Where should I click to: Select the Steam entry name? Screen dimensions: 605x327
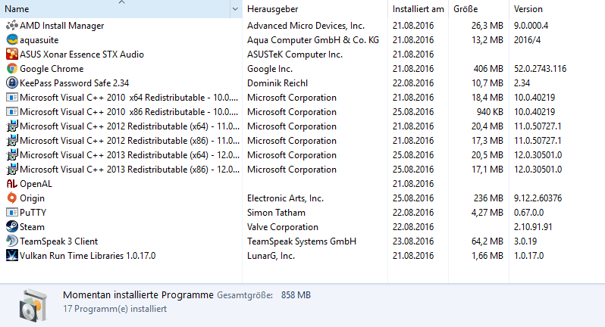32,227
